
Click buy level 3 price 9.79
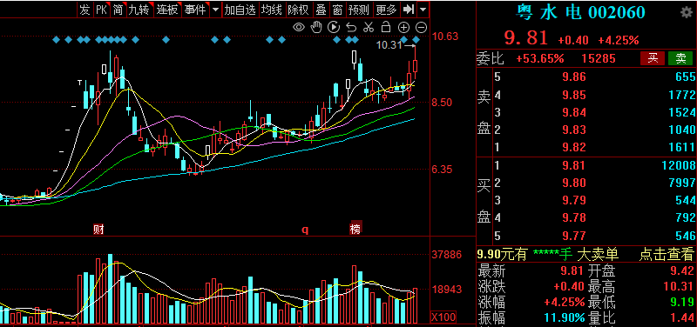click(x=574, y=200)
